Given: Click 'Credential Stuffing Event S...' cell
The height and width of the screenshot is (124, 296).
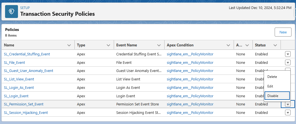Looking at the screenshot, I should 139,54.
